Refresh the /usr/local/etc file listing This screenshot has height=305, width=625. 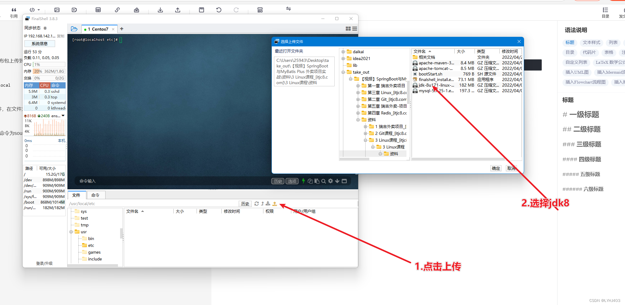coord(257,204)
